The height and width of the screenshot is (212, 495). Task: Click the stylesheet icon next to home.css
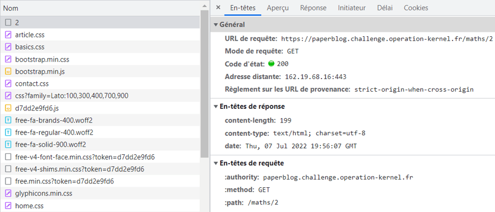8,206
